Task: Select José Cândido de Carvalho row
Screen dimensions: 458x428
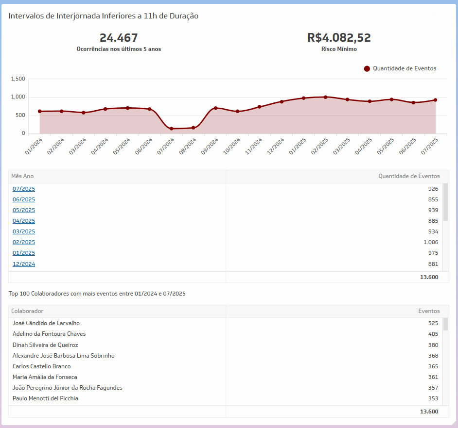Action: coord(46,323)
